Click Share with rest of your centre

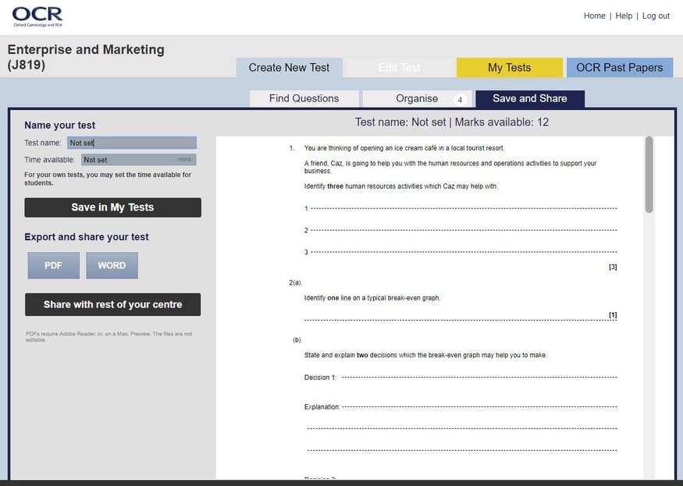tap(112, 304)
